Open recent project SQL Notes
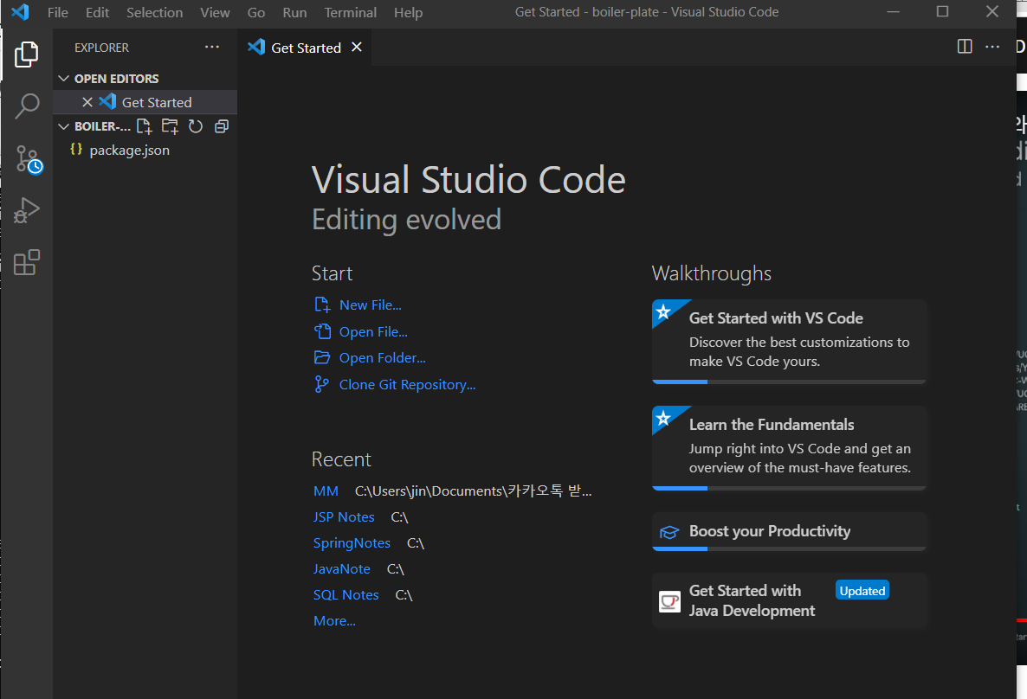The width and height of the screenshot is (1027, 699). 346,595
